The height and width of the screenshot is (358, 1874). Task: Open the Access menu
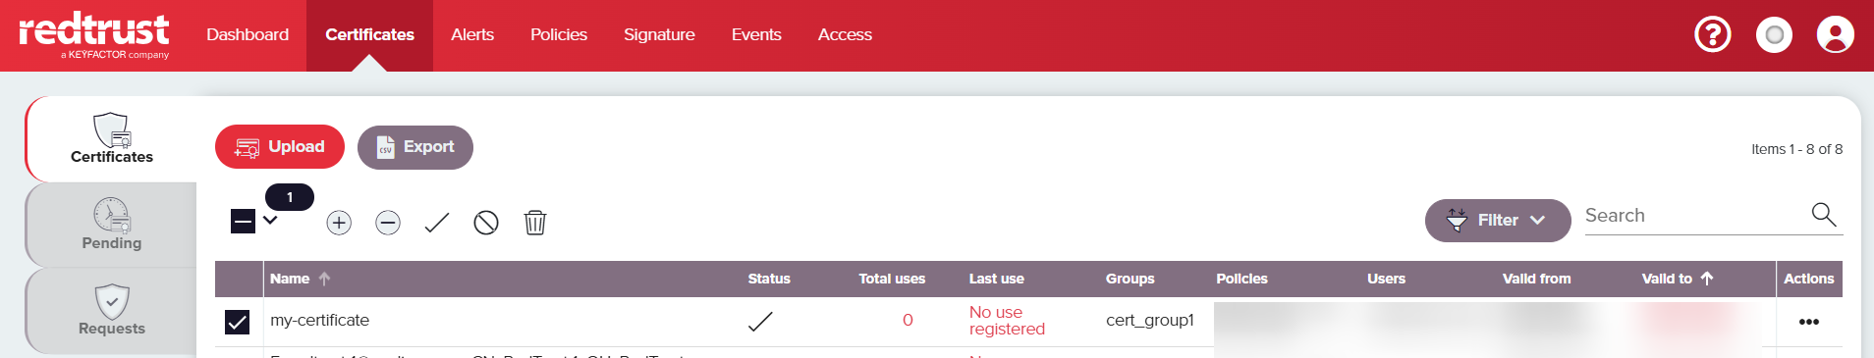(845, 34)
